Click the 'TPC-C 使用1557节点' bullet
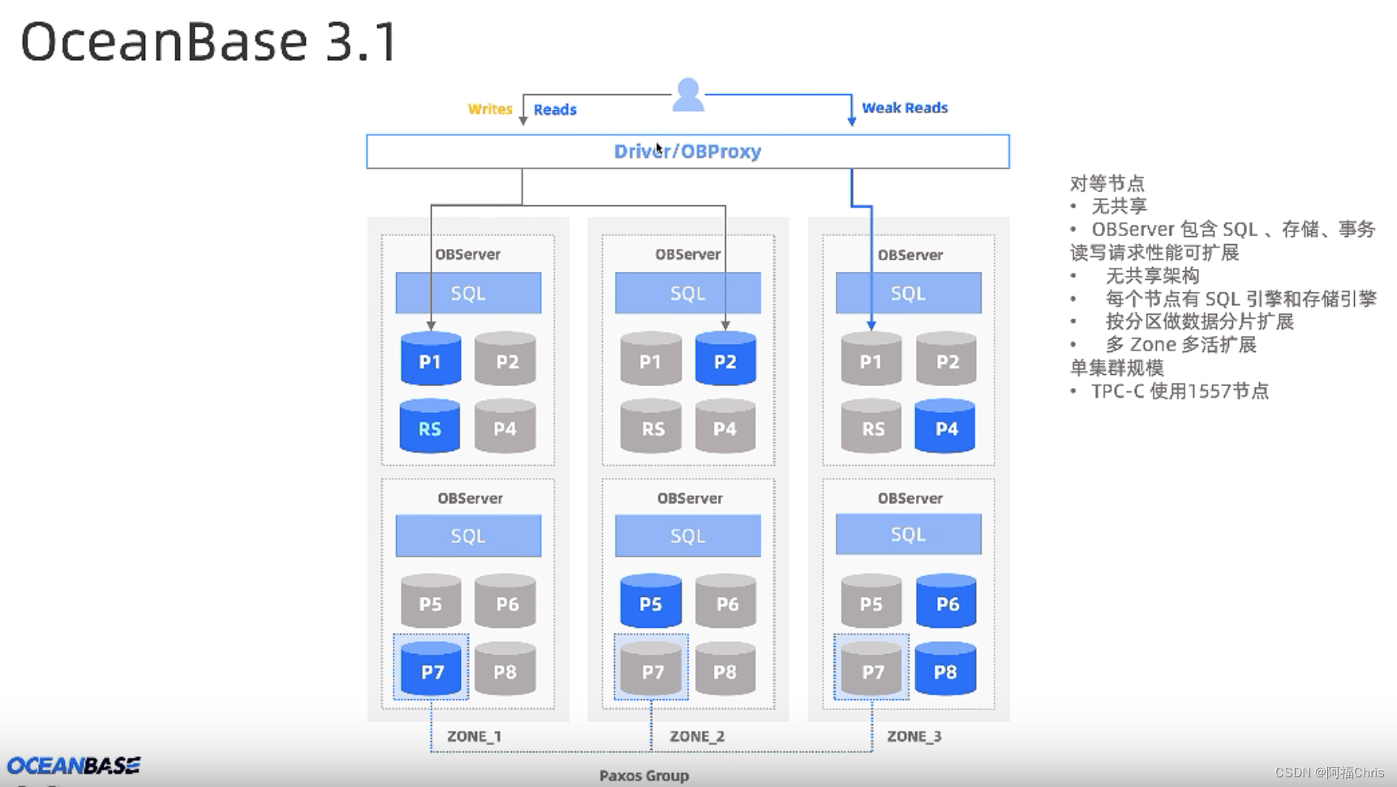Screen dimensions: 1397x787 [1180, 391]
